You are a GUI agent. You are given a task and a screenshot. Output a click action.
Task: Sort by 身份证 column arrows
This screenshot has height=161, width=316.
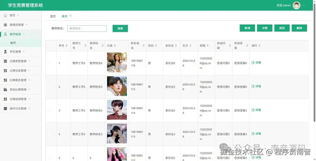[x=176, y=45]
